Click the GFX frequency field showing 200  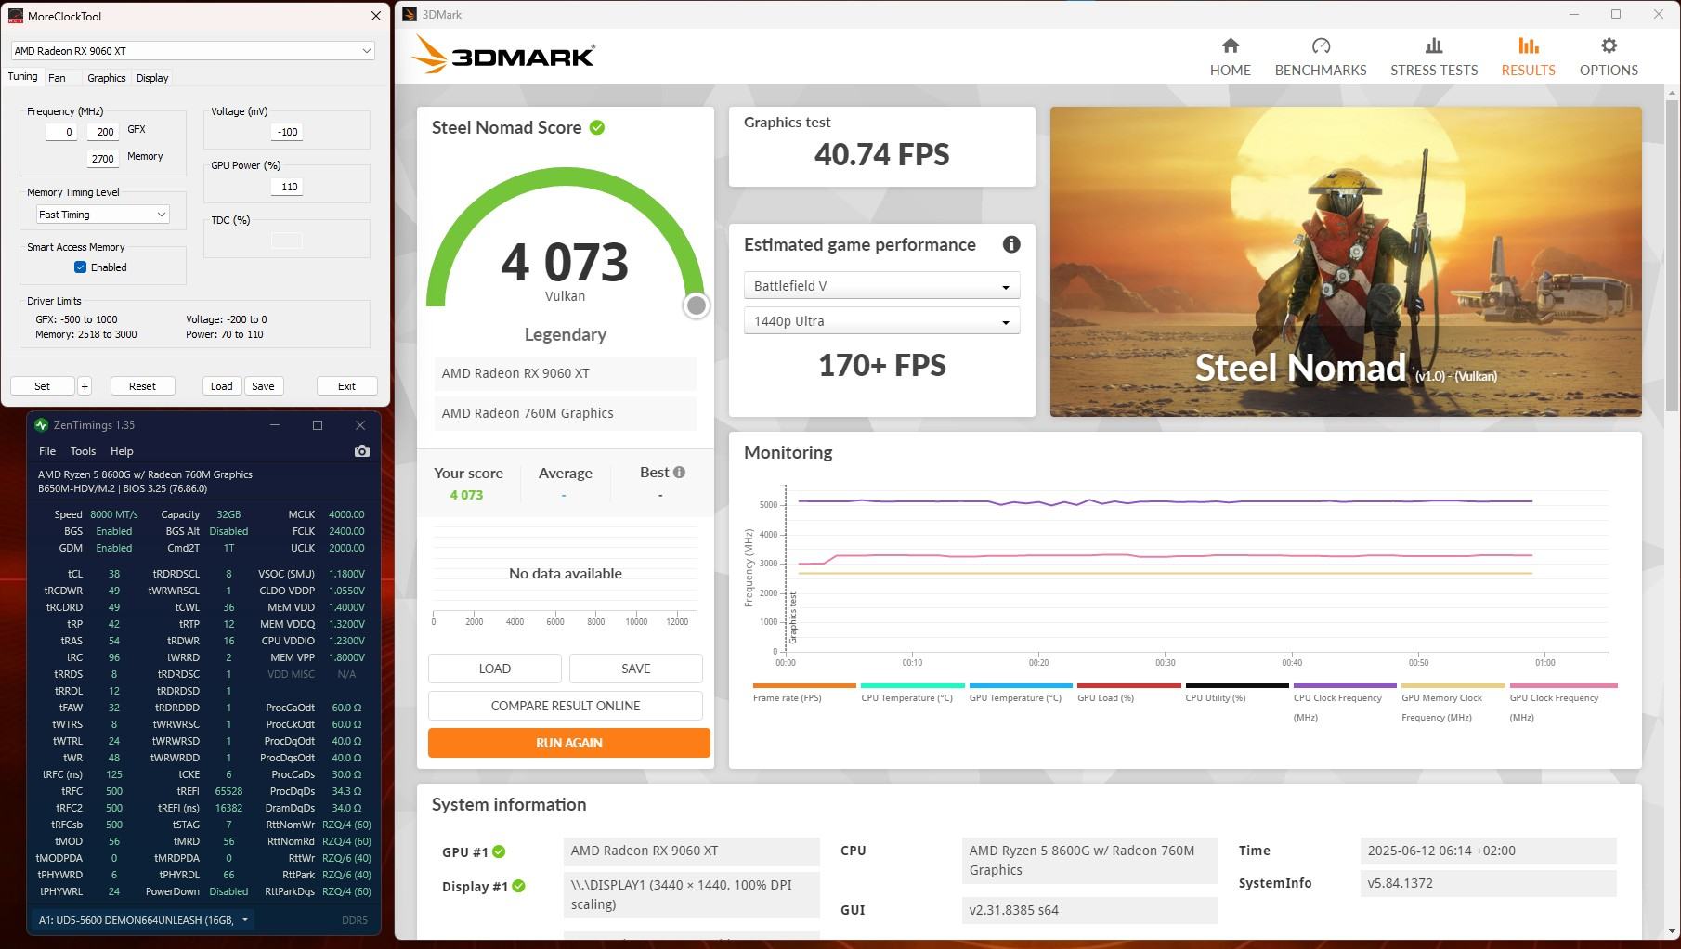click(102, 132)
